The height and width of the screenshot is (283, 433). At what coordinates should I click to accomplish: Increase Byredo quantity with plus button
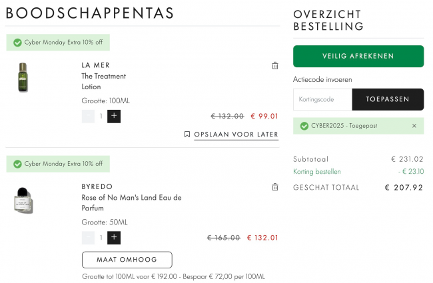click(x=114, y=238)
